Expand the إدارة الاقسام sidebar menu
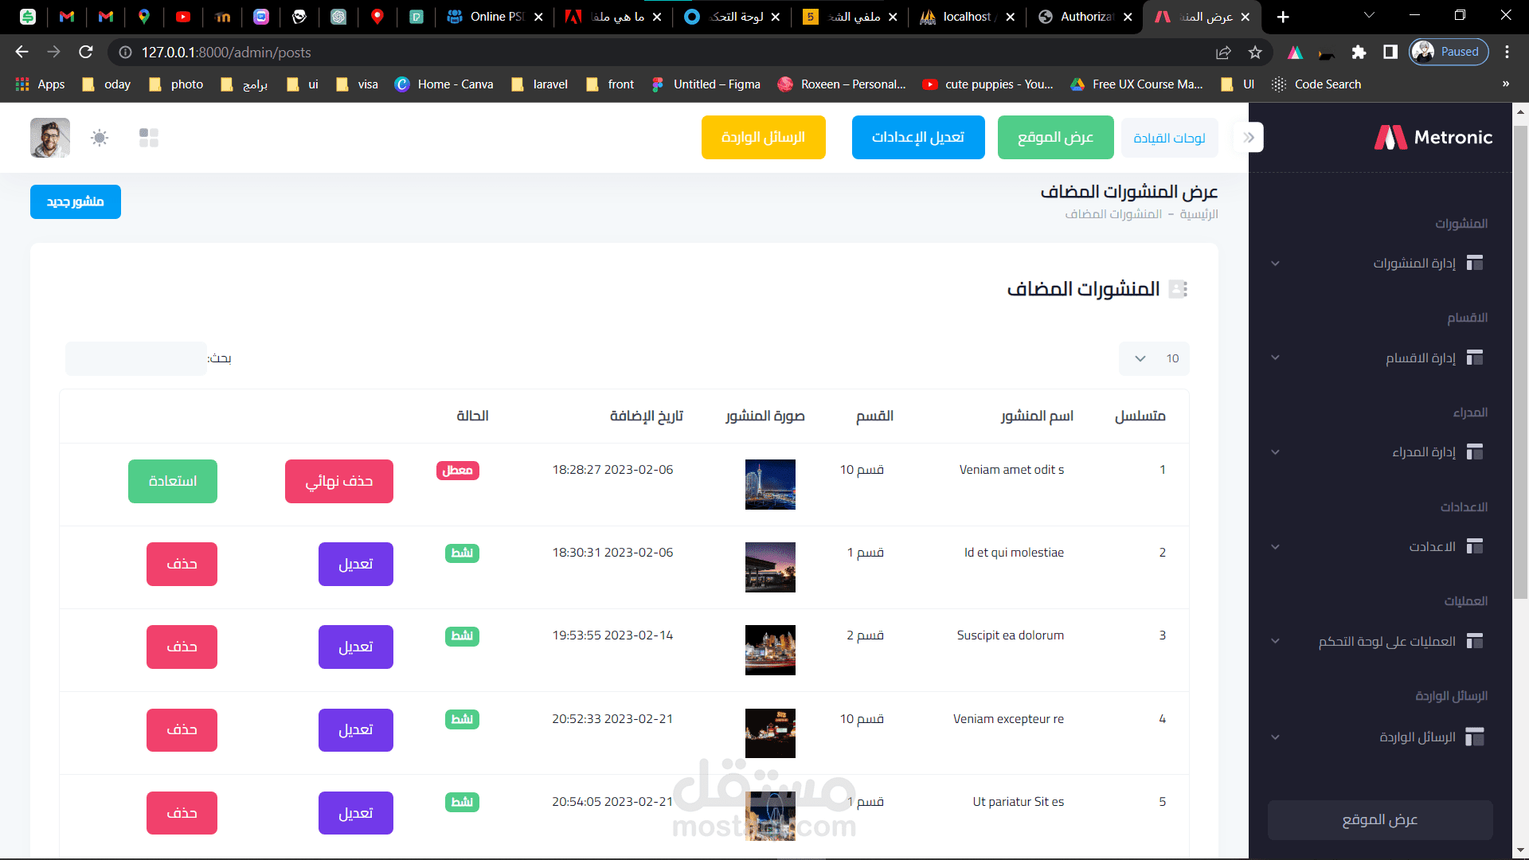1529x860 pixels. pos(1276,358)
